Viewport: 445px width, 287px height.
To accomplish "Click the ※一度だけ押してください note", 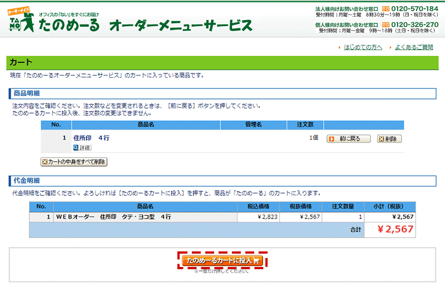I will [x=221, y=271].
